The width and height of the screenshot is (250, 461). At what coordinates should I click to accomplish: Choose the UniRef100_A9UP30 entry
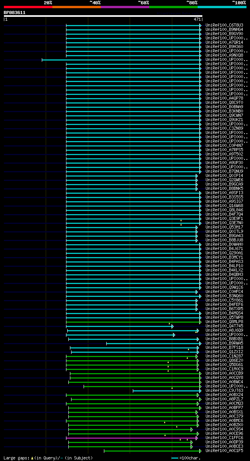click(224, 163)
